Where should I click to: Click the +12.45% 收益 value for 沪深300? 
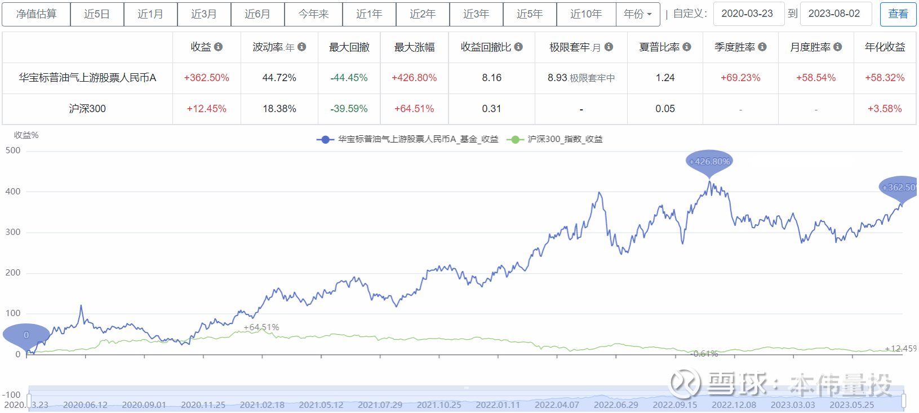(207, 109)
